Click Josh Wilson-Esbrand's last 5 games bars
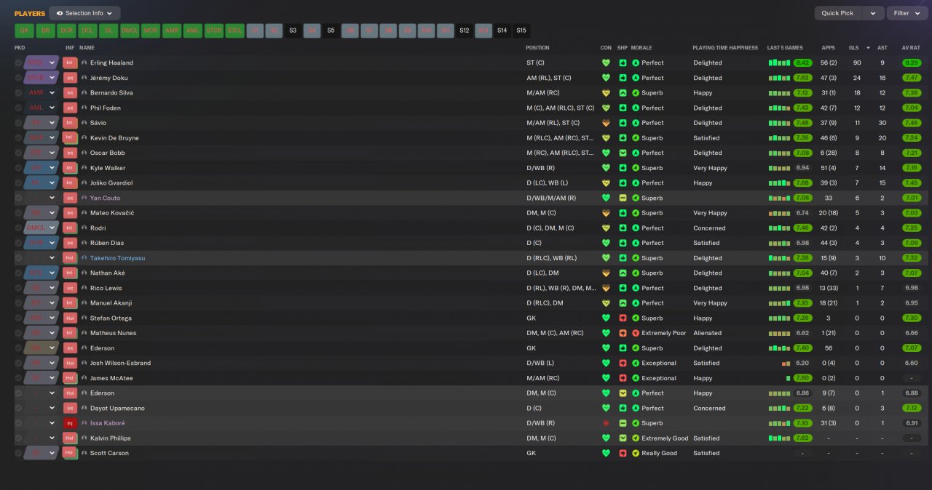The width and height of the screenshot is (932, 490). pos(786,363)
